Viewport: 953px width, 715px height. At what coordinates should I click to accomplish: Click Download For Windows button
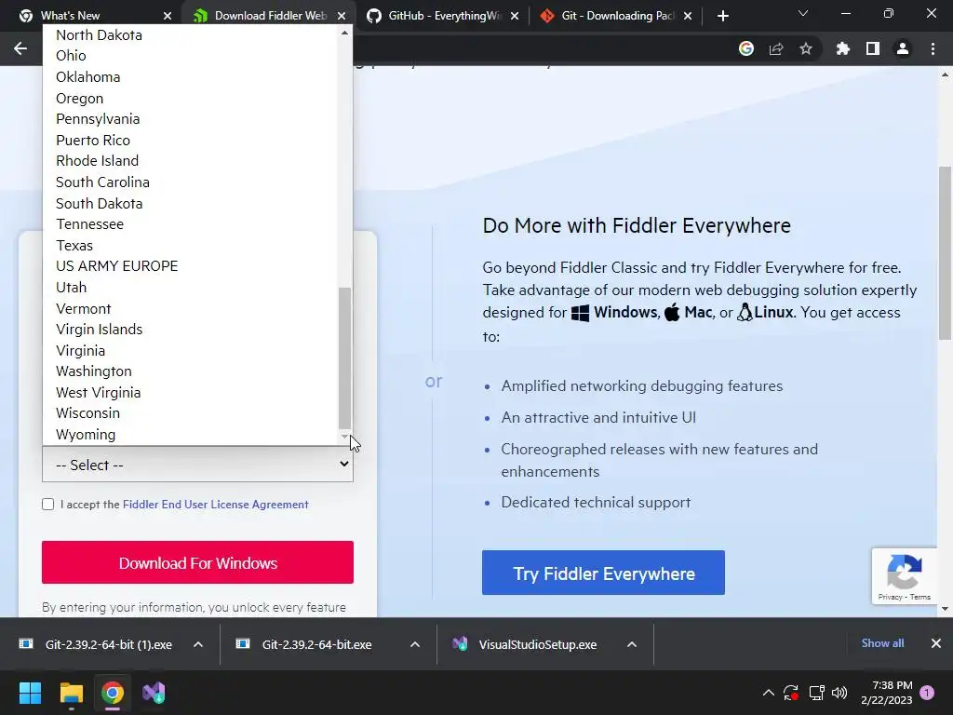point(197,562)
